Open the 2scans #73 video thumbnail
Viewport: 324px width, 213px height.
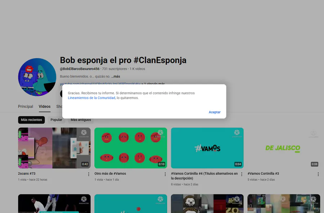tap(54, 148)
